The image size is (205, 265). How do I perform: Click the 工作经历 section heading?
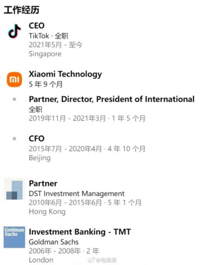coord(21,10)
